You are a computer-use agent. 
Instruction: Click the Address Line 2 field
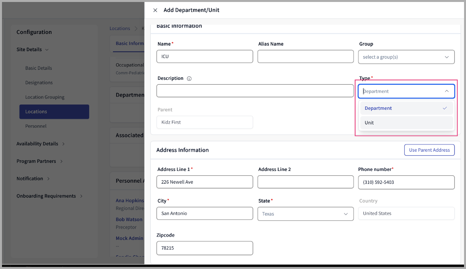tap(305, 182)
